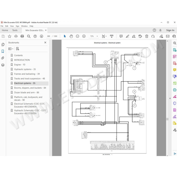
Task: Open Hydraulic systems - 35 bookmark
Action: (x=25, y=69)
